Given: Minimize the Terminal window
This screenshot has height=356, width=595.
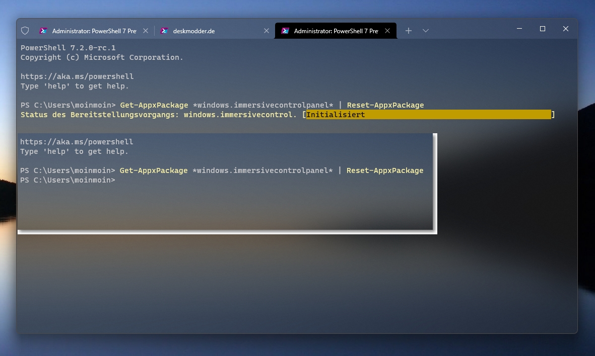Looking at the screenshot, I should pyautogui.click(x=519, y=29).
